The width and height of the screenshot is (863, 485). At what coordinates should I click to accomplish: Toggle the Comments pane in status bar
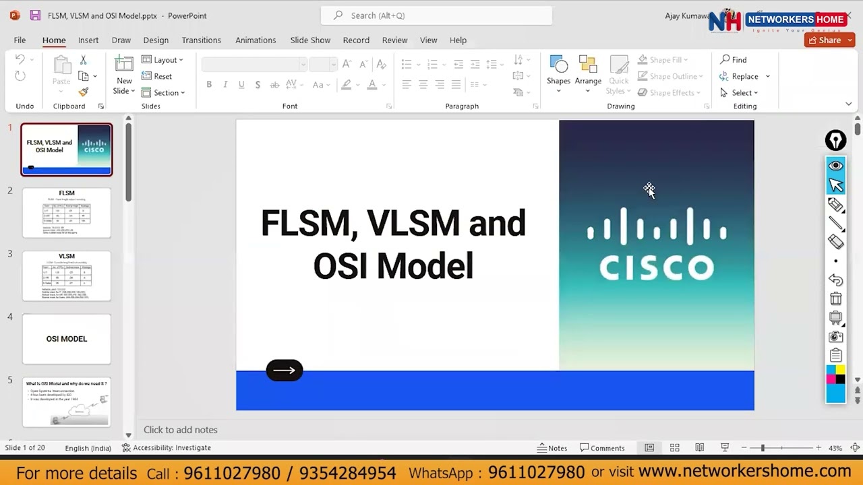[602, 448]
